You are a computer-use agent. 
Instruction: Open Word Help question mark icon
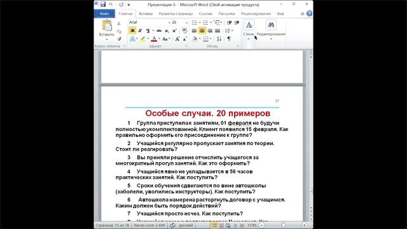click(309, 13)
